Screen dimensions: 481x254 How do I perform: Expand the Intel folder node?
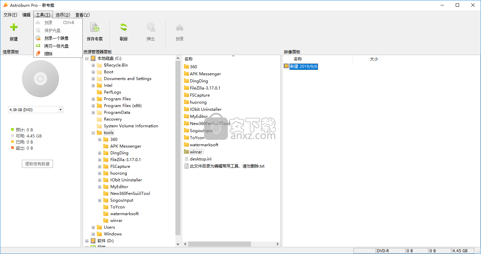pyautogui.click(x=93, y=85)
